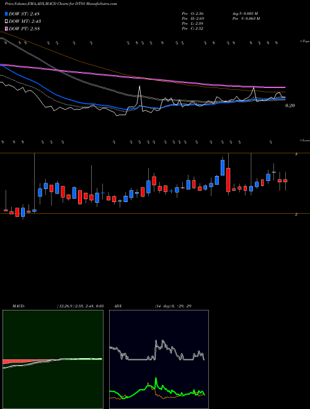Click the white DOW MT legend swatch
The height and width of the screenshot is (409, 310).
[6, 22]
